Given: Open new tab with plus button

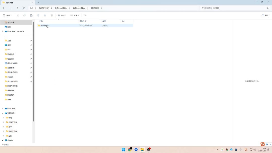Looking at the screenshot, I should (x=38, y=3).
